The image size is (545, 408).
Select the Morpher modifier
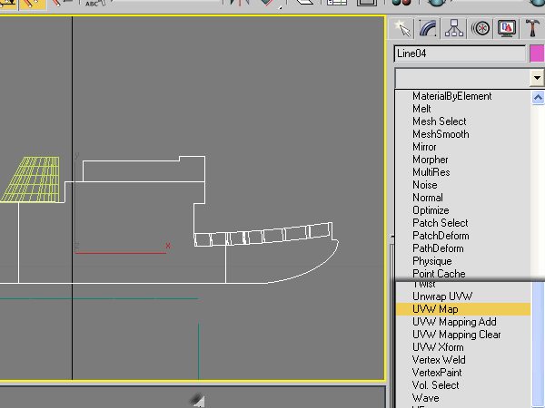pos(431,160)
